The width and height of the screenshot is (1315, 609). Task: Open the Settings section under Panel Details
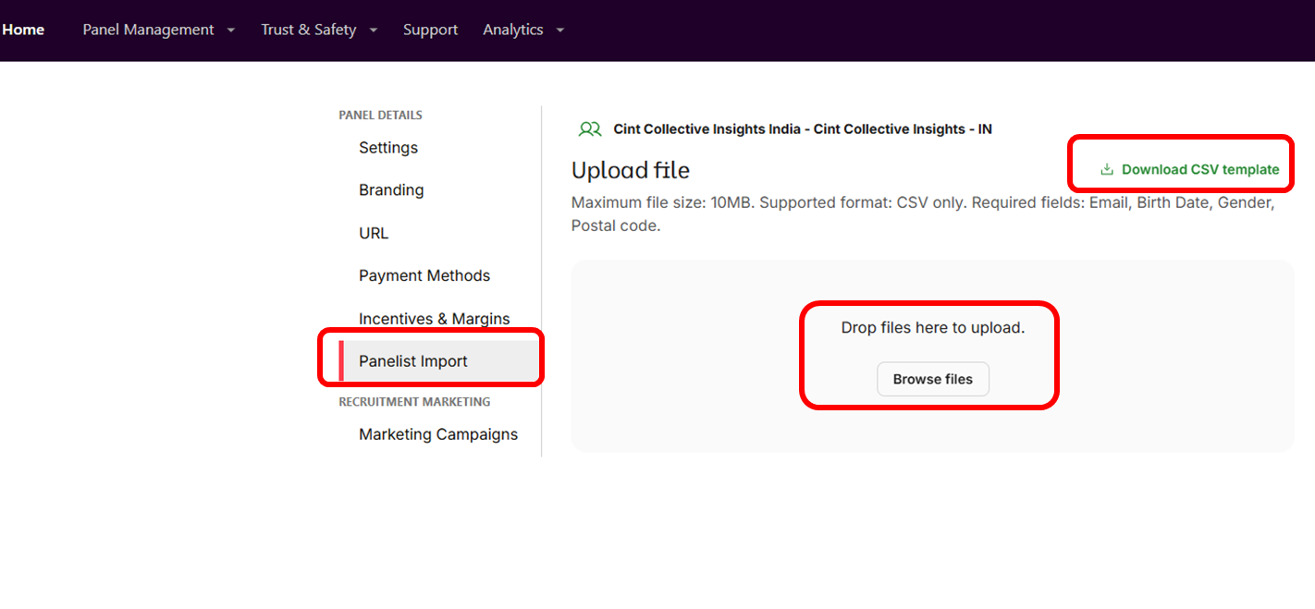[387, 148]
